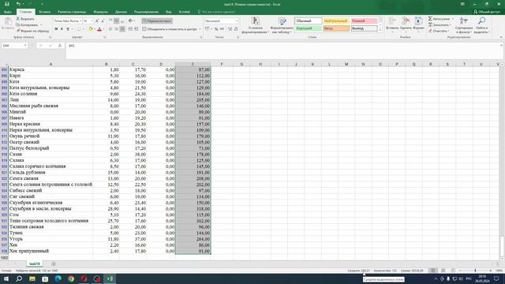Toggle italic К formatting
Screen dimensions: 505x284
pyautogui.click(x=62, y=29)
